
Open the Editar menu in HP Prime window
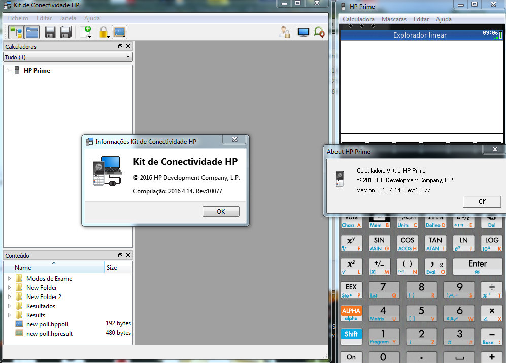pyautogui.click(x=421, y=19)
